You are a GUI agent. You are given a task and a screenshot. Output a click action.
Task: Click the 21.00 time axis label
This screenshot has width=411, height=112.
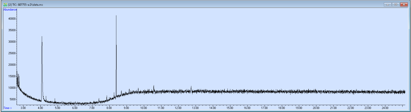pyautogui.click(x=333, y=108)
